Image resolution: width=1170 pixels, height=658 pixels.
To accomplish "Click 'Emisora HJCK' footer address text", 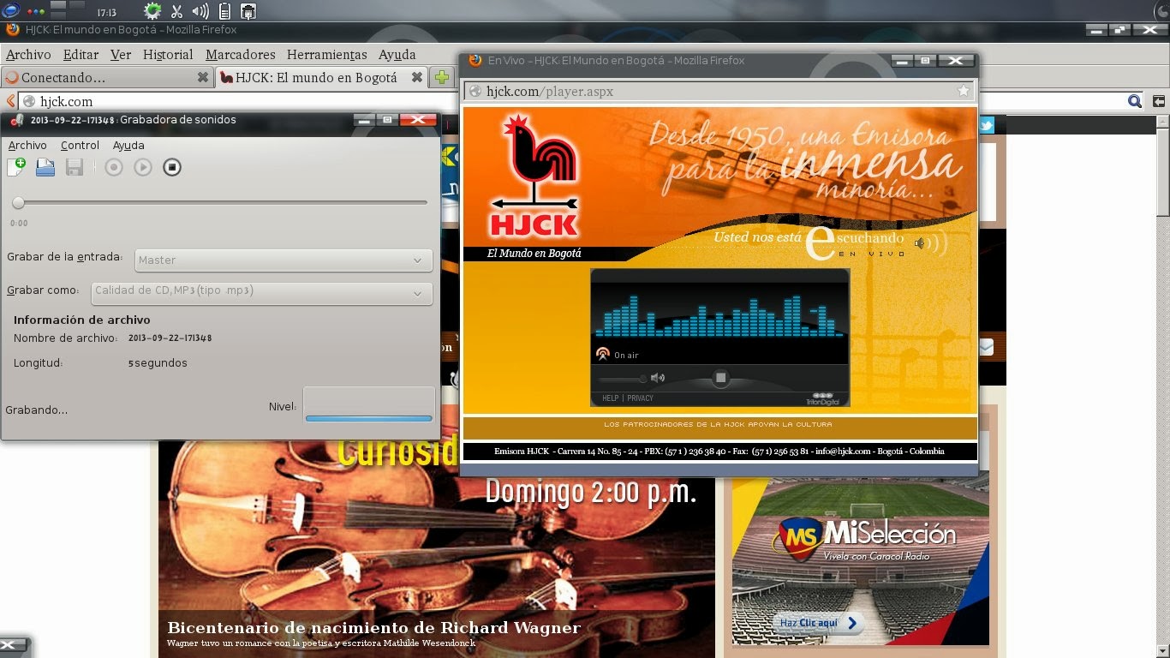I will tap(719, 451).
